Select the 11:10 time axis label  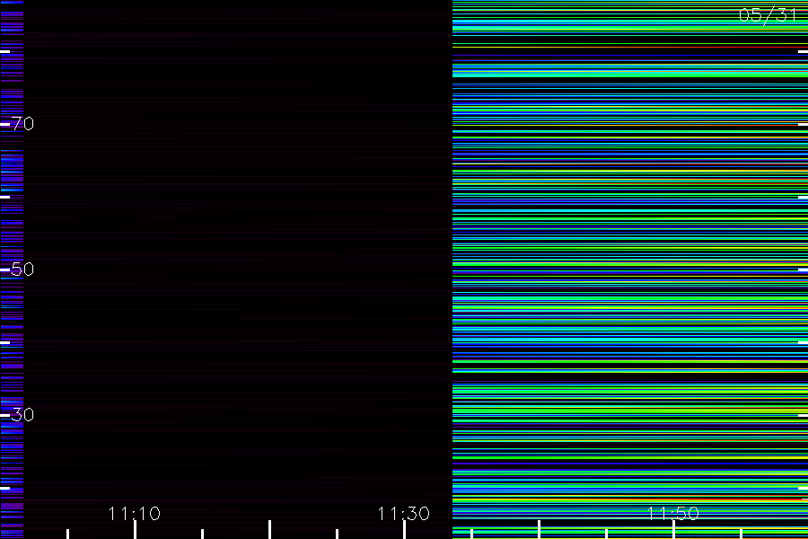point(135,513)
